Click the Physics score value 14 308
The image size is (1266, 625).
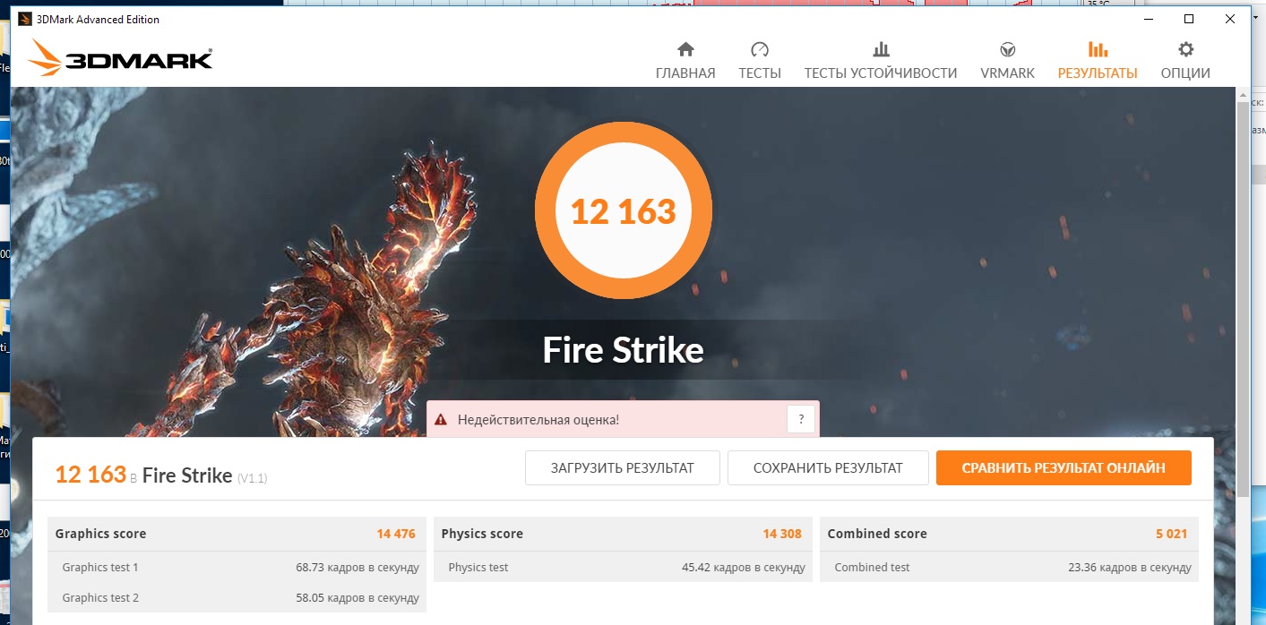pyautogui.click(x=782, y=534)
